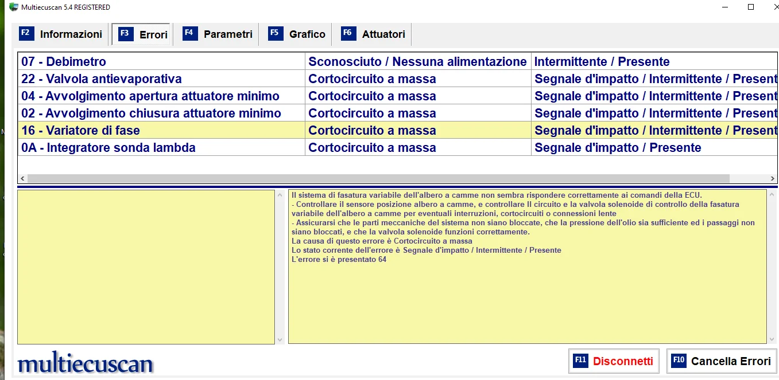Click the F3 key badge icon

(x=126, y=34)
